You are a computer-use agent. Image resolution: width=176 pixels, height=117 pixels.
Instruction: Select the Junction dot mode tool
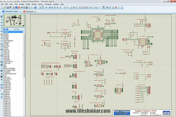pyautogui.click(x=1, y=23)
